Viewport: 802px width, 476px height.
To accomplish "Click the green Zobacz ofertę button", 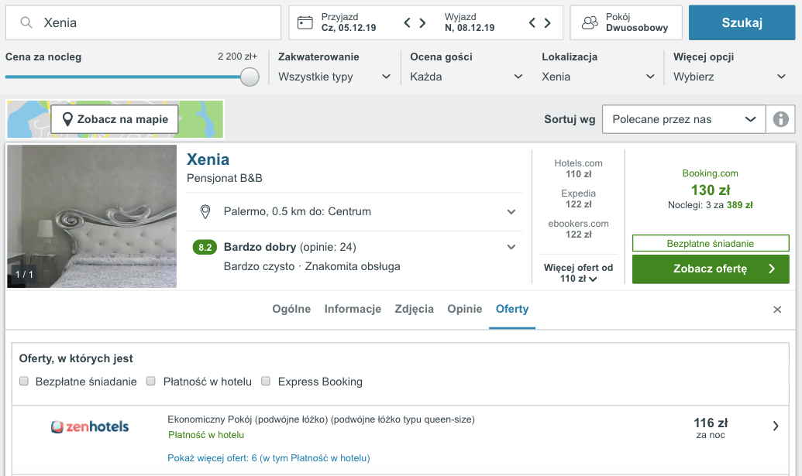I will pos(711,269).
